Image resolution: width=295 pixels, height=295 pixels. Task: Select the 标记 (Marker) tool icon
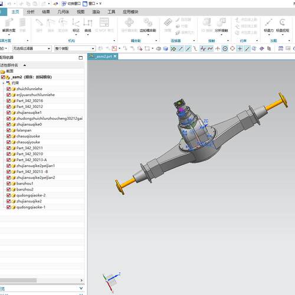pyautogui.click(x=76, y=25)
